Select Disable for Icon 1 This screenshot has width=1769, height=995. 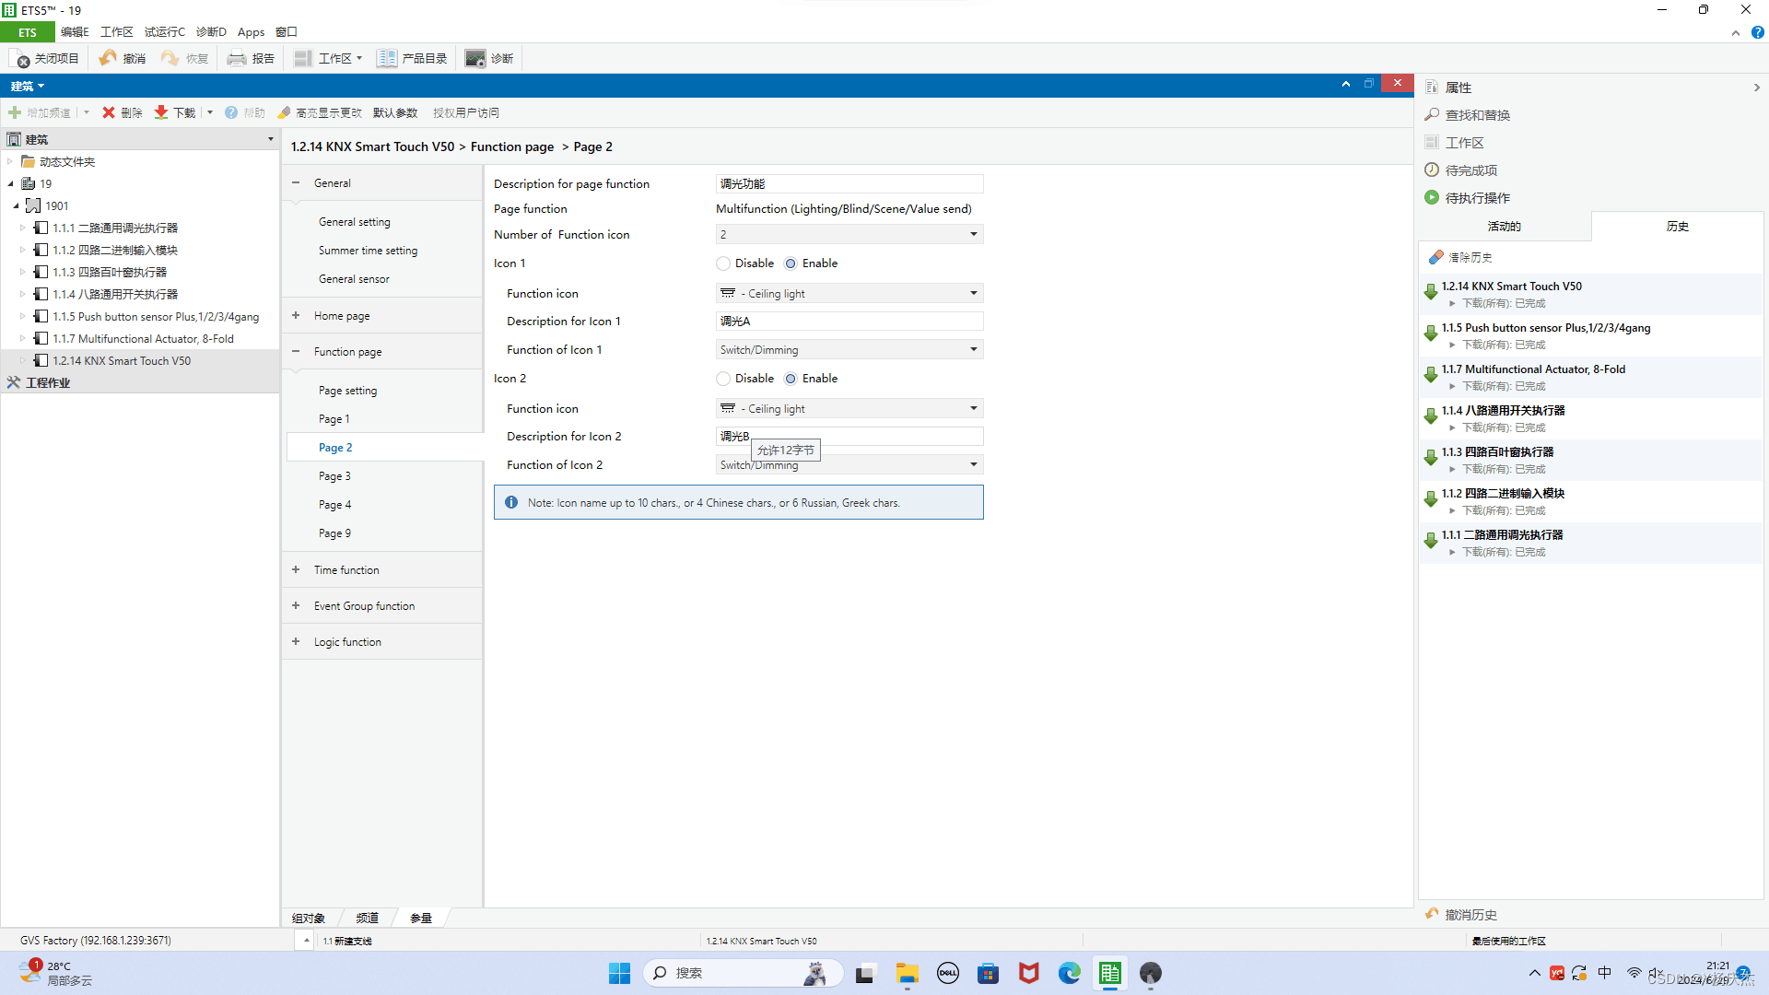(723, 263)
